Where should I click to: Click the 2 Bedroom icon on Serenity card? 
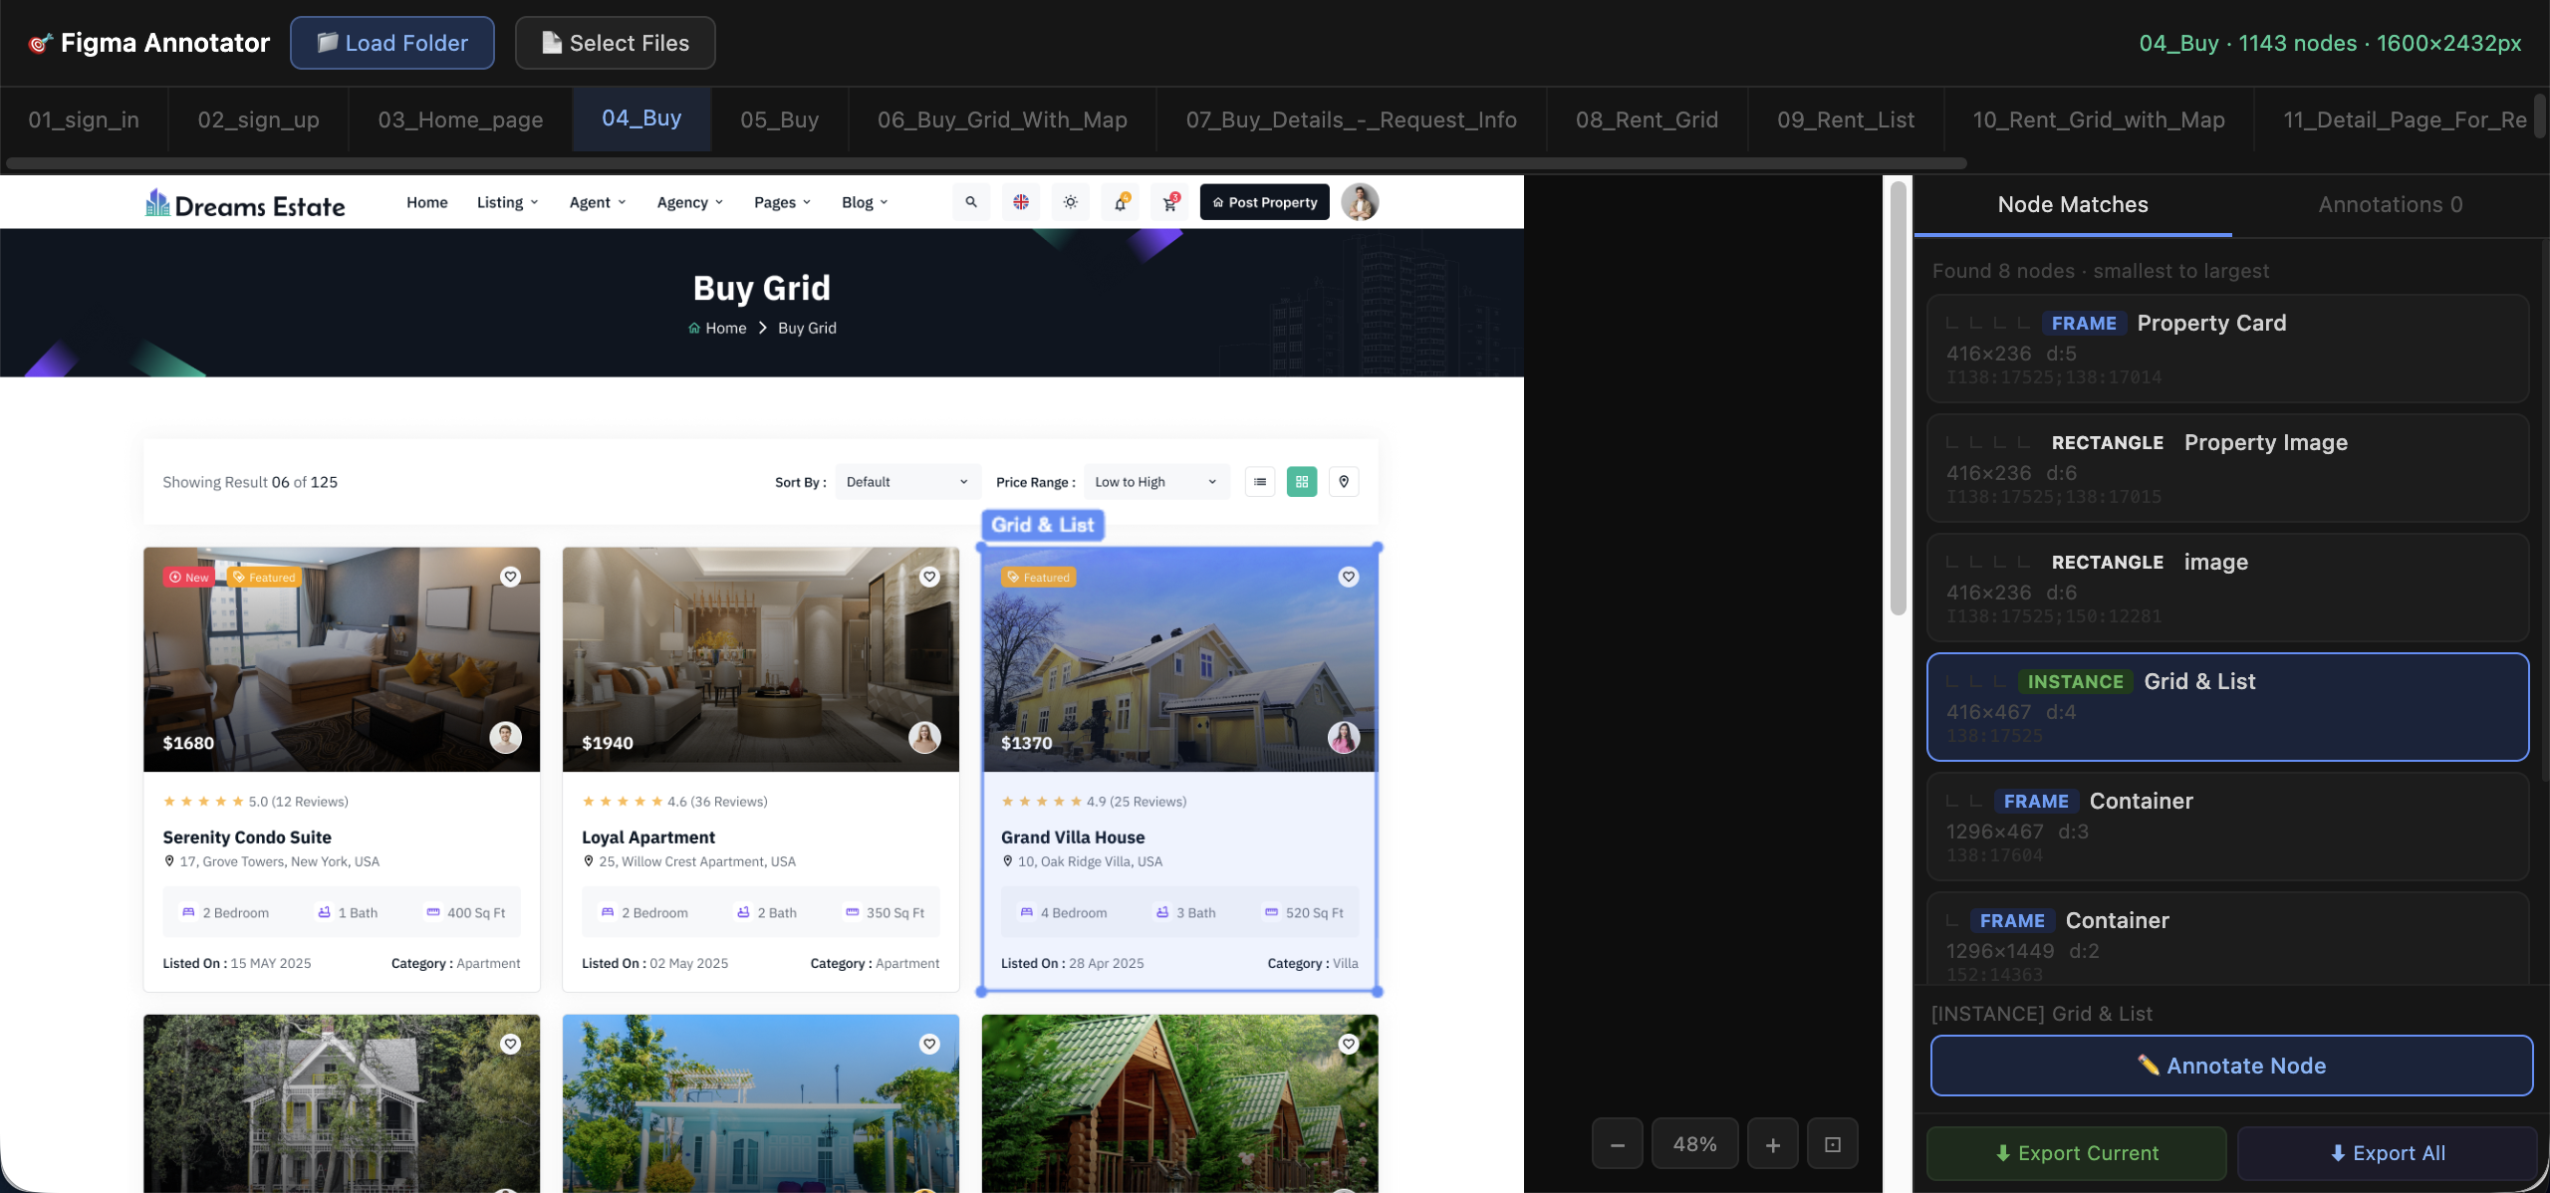pyautogui.click(x=188, y=912)
